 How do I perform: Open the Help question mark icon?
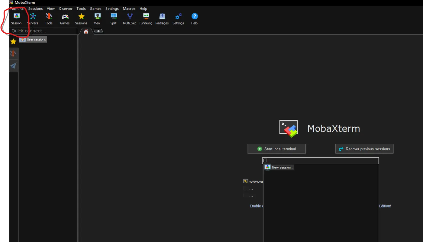tap(194, 19)
